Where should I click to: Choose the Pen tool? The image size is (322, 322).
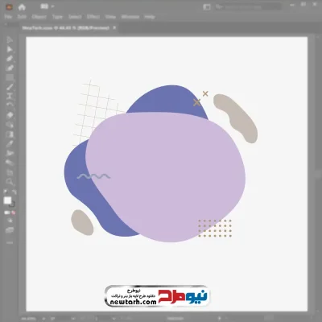(10, 59)
